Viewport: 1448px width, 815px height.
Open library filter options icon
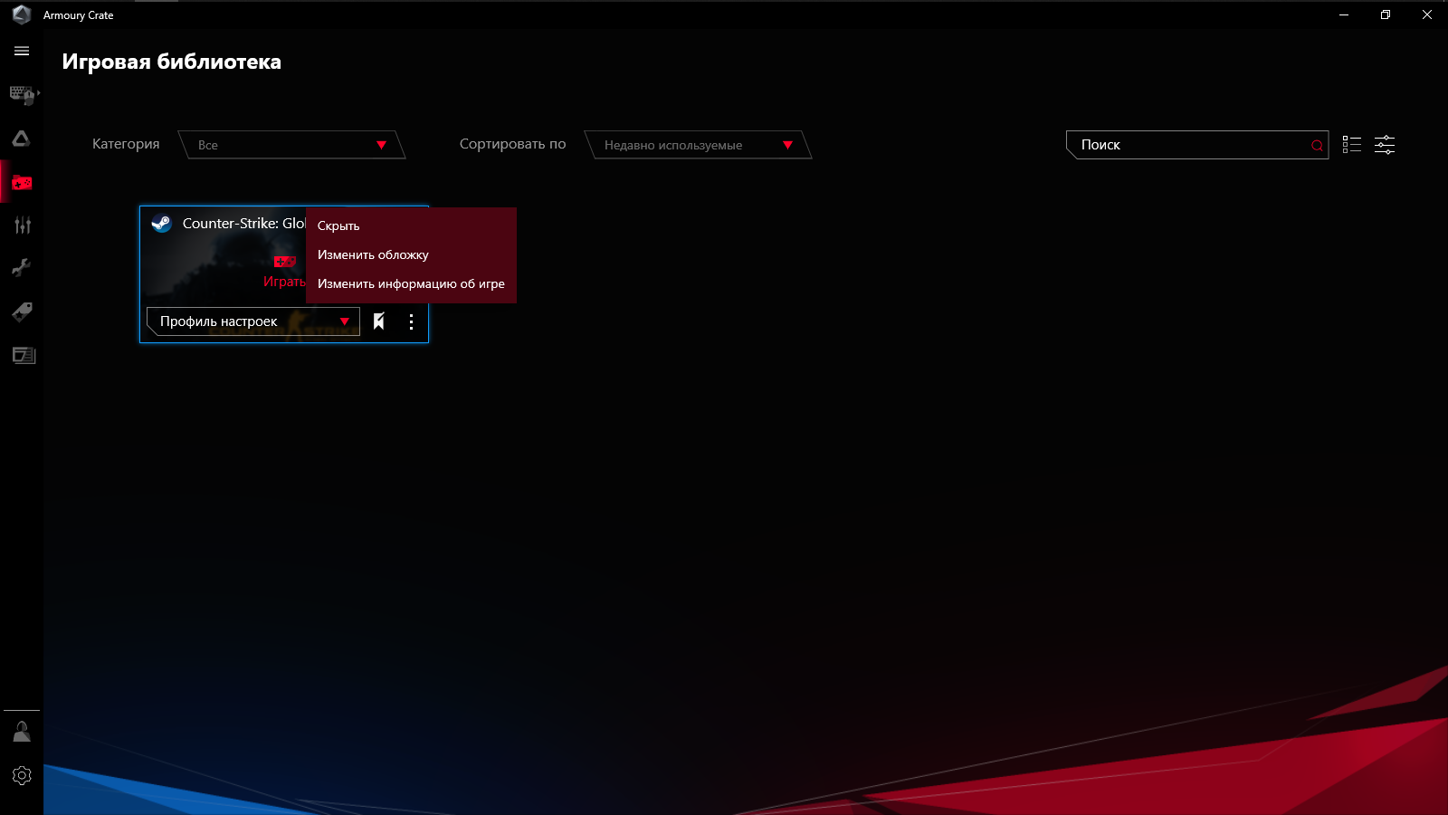coord(1385,145)
